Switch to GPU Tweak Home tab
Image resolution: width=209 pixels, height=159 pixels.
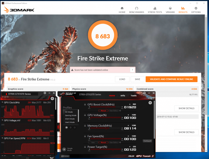coord(112,96)
